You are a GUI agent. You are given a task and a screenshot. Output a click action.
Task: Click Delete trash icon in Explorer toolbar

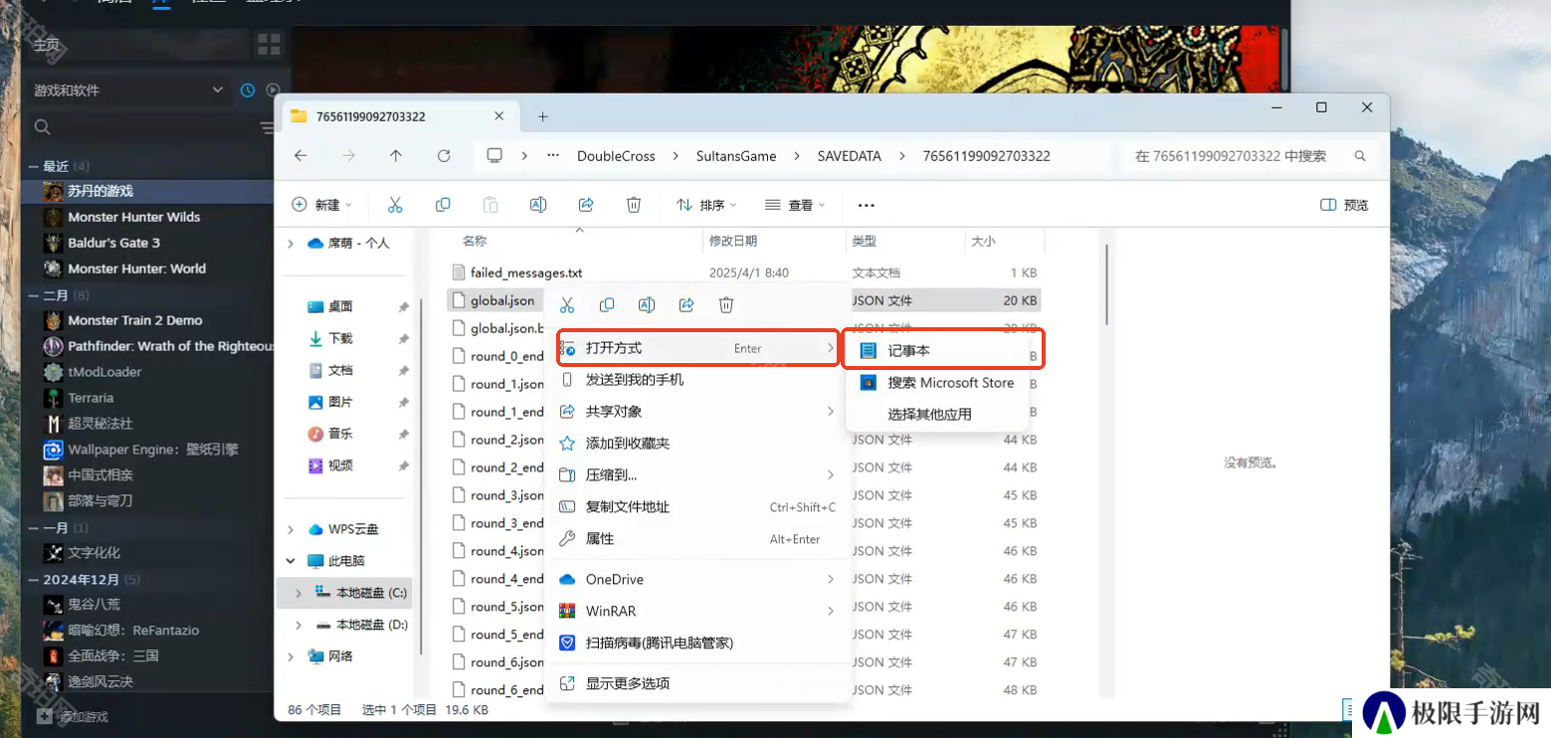point(634,205)
